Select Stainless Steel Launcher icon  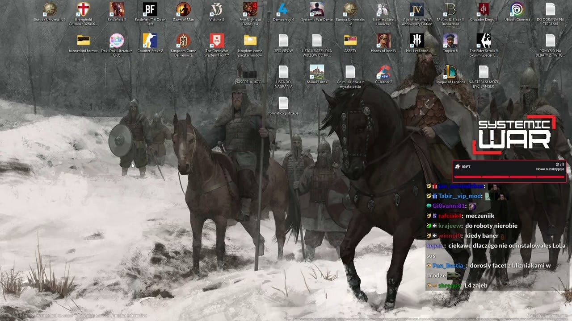[x=383, y=14]
